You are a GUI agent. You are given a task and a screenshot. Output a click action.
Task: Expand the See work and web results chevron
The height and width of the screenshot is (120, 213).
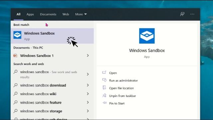pyautogui.click(x=88, y=74)
